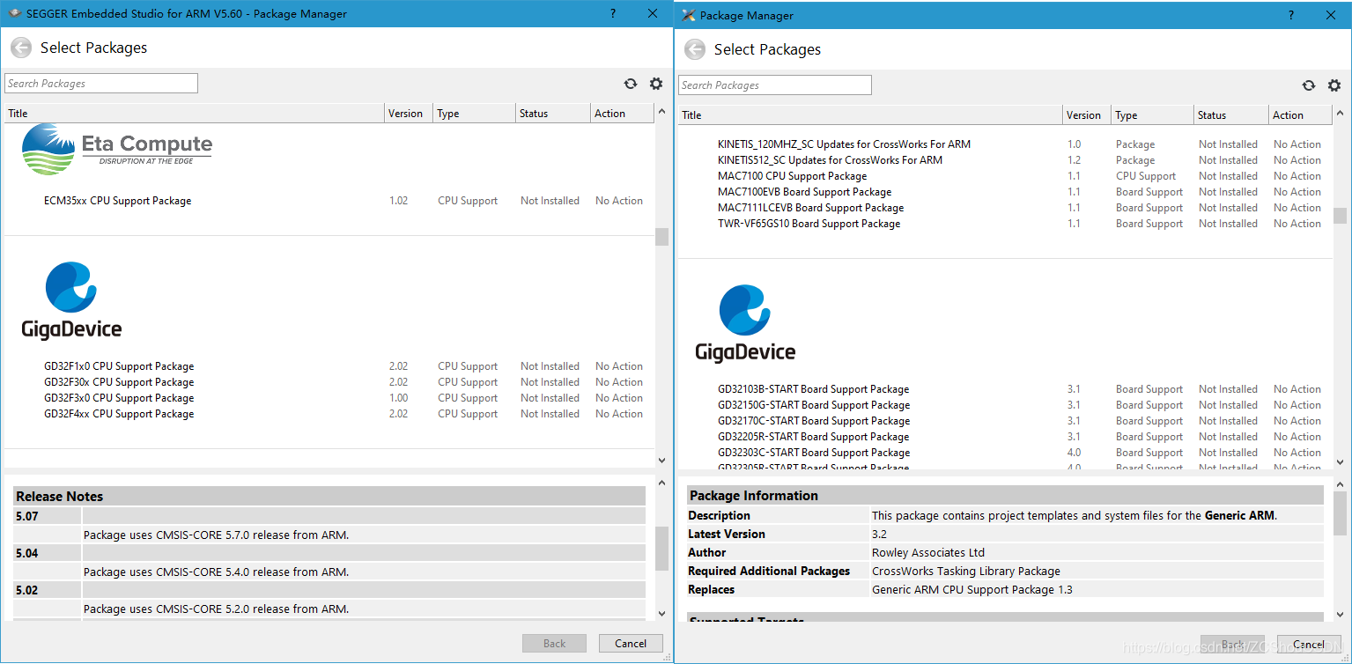
Task: Select MAC7100 CPU Support Package row
Action: (x=1005, y=176)
